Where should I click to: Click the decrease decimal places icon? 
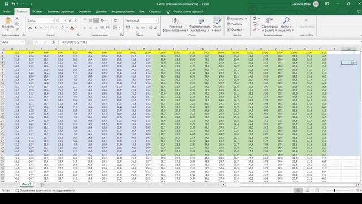[156, 28]
